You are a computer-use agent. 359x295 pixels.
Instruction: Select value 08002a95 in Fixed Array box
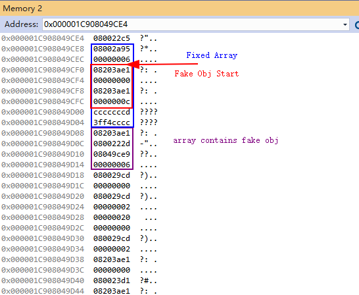pyautogui.click(x=112, y=49)
